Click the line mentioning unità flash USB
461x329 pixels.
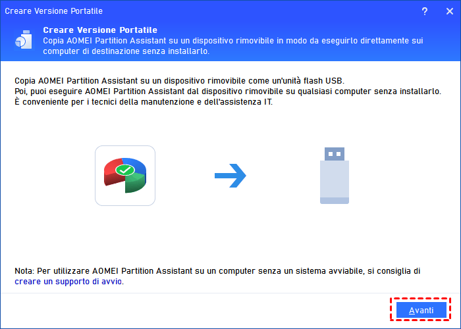pyautogui.click(x=179, y=80)
